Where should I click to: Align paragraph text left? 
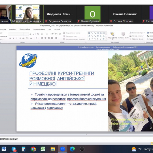pyautogui.click(x=42, y=38)
